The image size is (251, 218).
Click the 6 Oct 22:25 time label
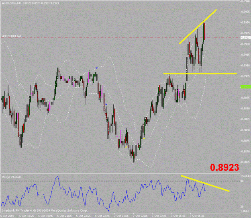coord(84,216)
